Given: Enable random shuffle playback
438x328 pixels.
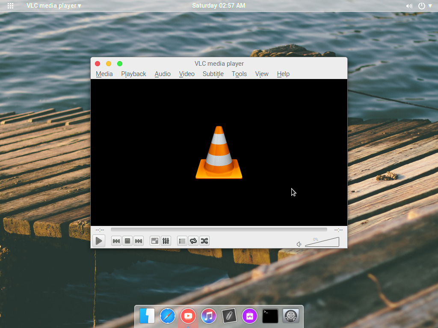Looking at the screenshot, I should [204, 240].
